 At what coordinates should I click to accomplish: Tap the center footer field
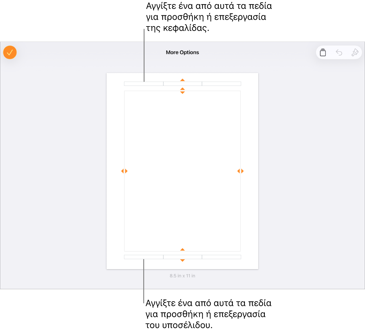[x=182, y=257]
